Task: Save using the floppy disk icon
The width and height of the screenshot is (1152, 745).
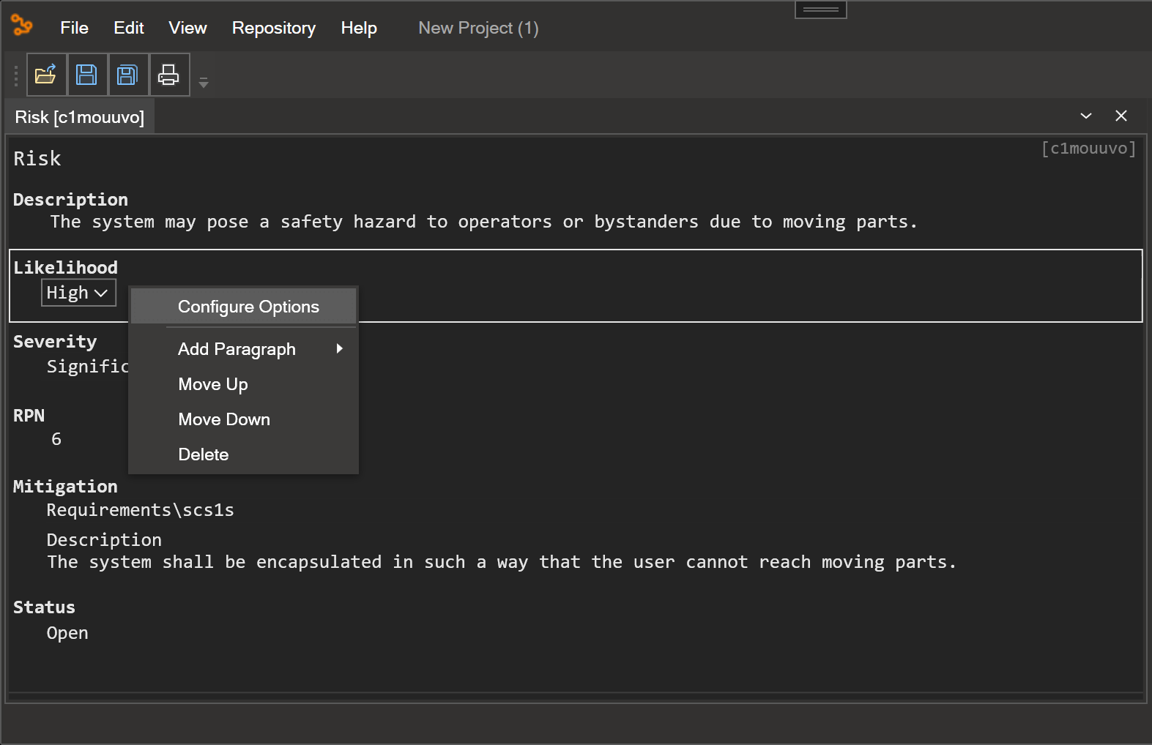Action: [87, 75]
